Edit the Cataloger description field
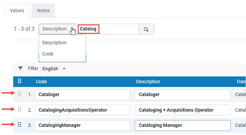Screen dimensions: 246x135 (183, 95)
